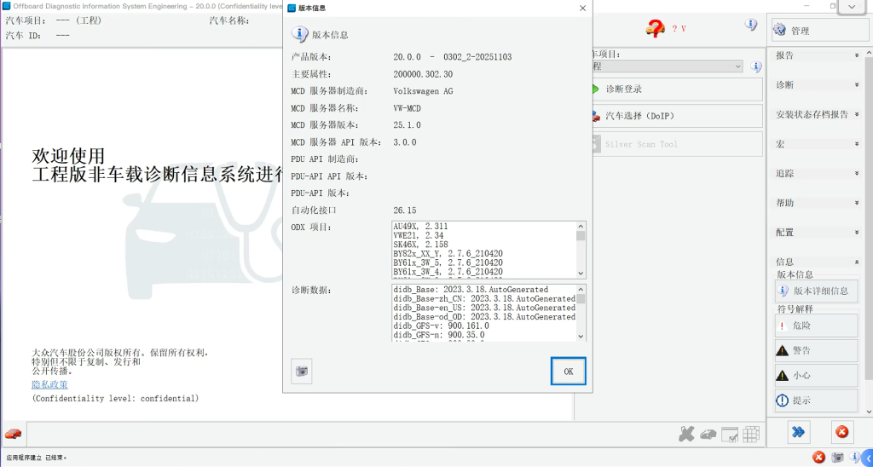Click the grey wrench-cross icon in the bottom bar
873x467 pixels.
pos(687,434)
